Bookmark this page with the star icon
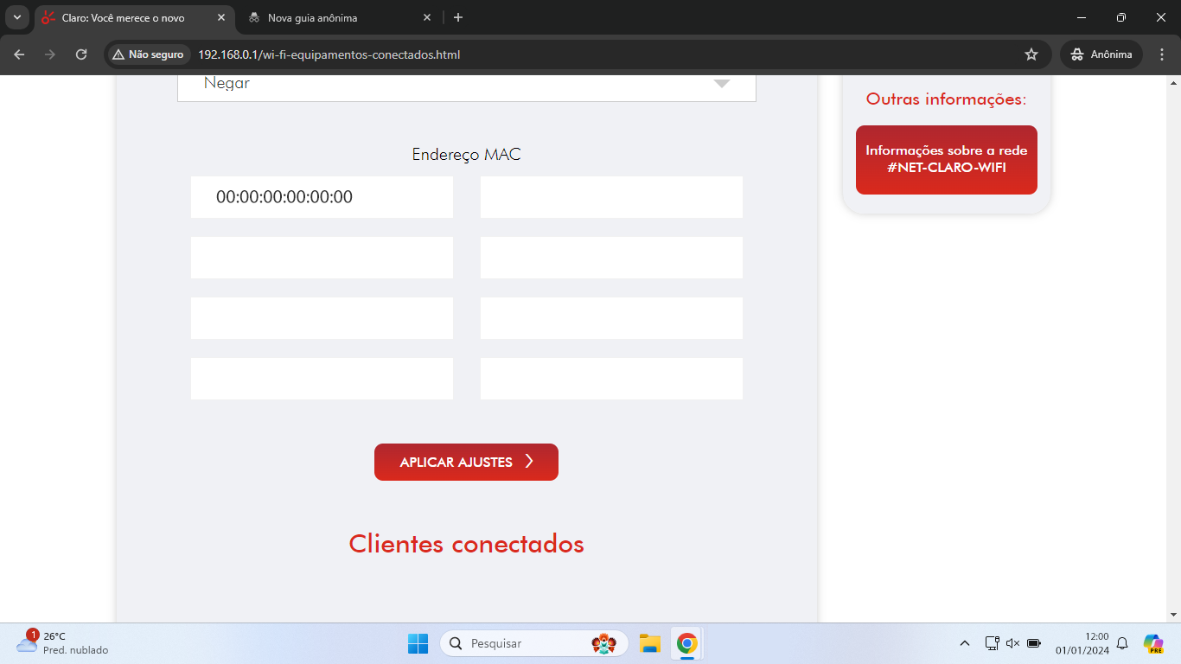 (1031, 54)
